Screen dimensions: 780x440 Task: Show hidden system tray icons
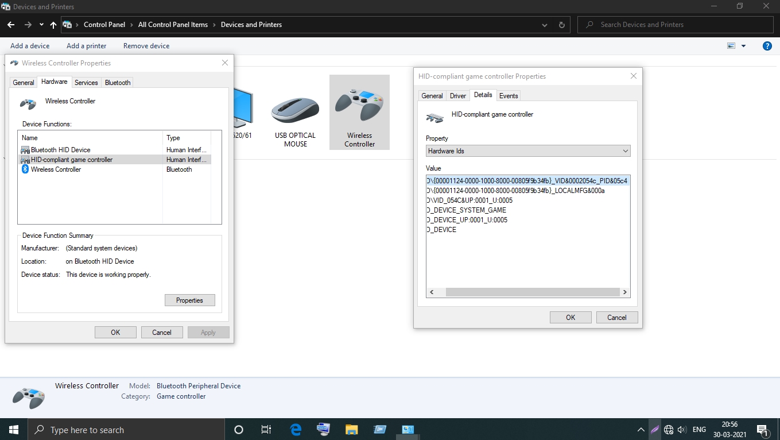pyautogui.click(x=641, y=429)
